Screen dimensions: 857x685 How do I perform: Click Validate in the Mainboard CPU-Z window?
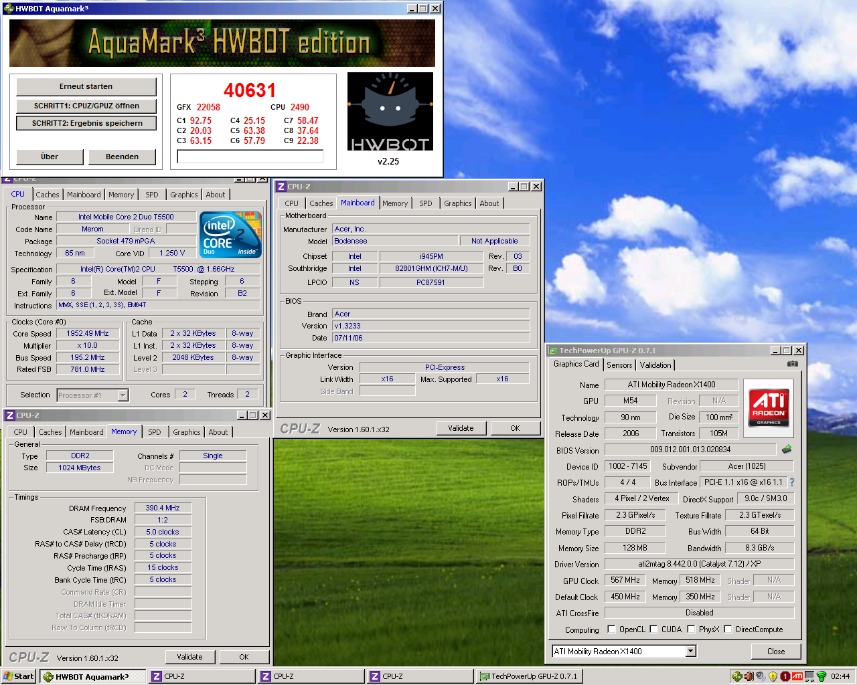461,428
